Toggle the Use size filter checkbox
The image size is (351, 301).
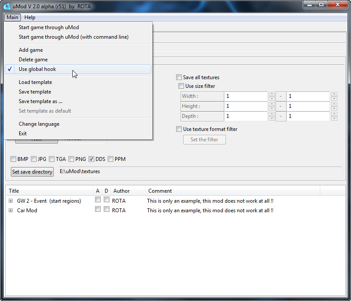coord(181,86)
